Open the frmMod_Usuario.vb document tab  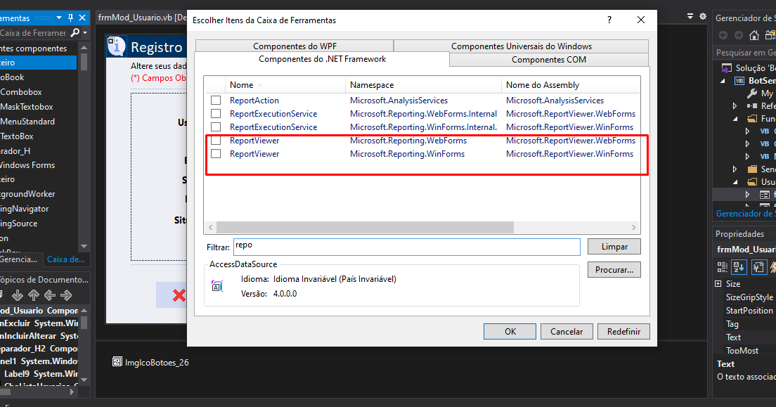pos(141,18)
